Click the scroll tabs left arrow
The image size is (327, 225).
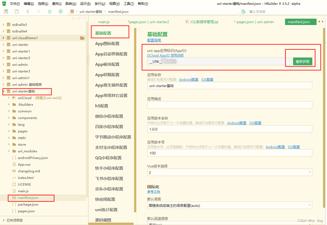[x=319, y=22]
